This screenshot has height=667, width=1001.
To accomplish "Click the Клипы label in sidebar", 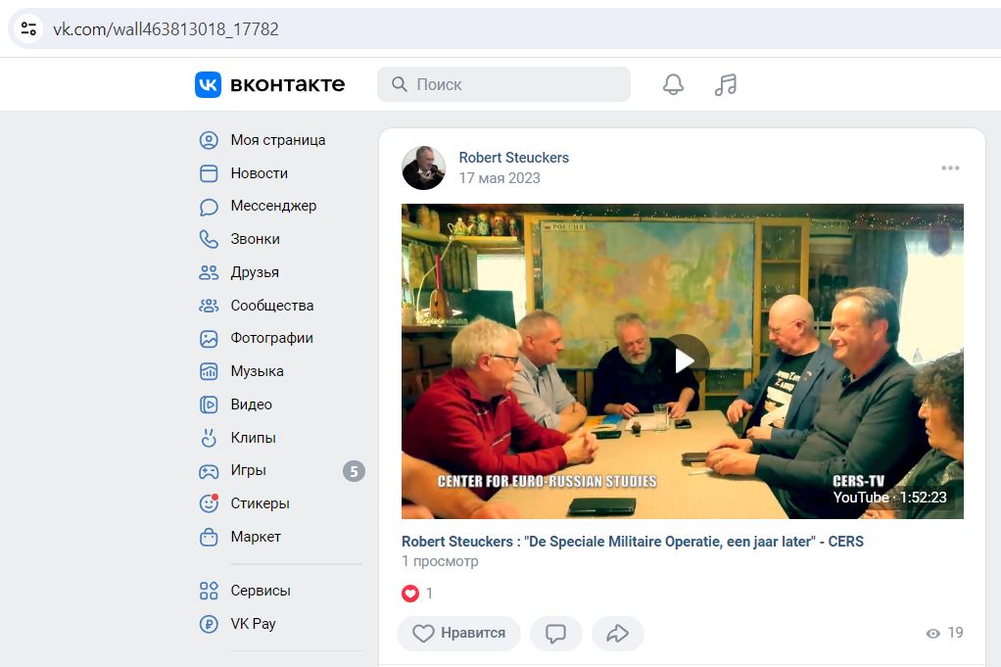I will 254,438.
